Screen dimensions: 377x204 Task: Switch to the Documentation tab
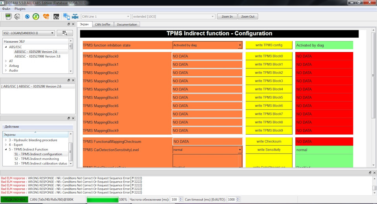coord(127,24)
